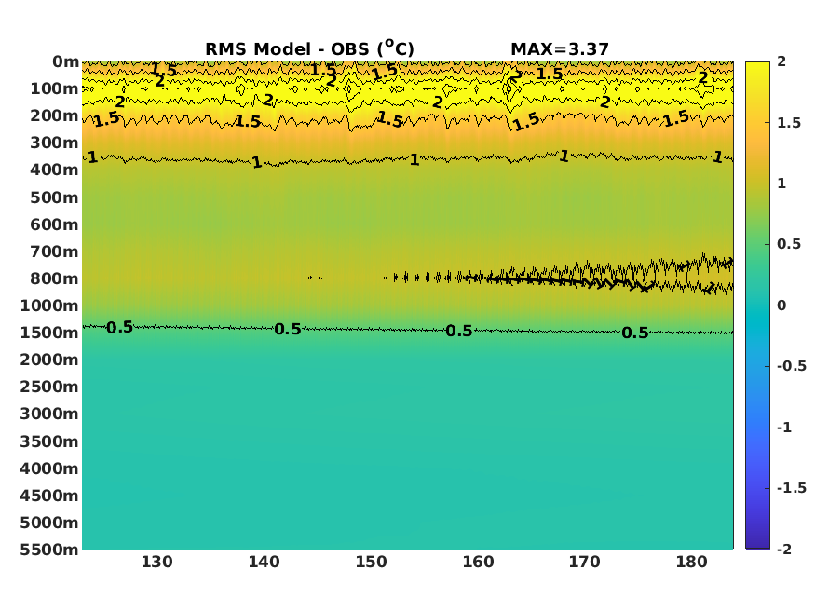
Task: Select the colorbar tick label "-2"
Action: (x=784, y=550)
